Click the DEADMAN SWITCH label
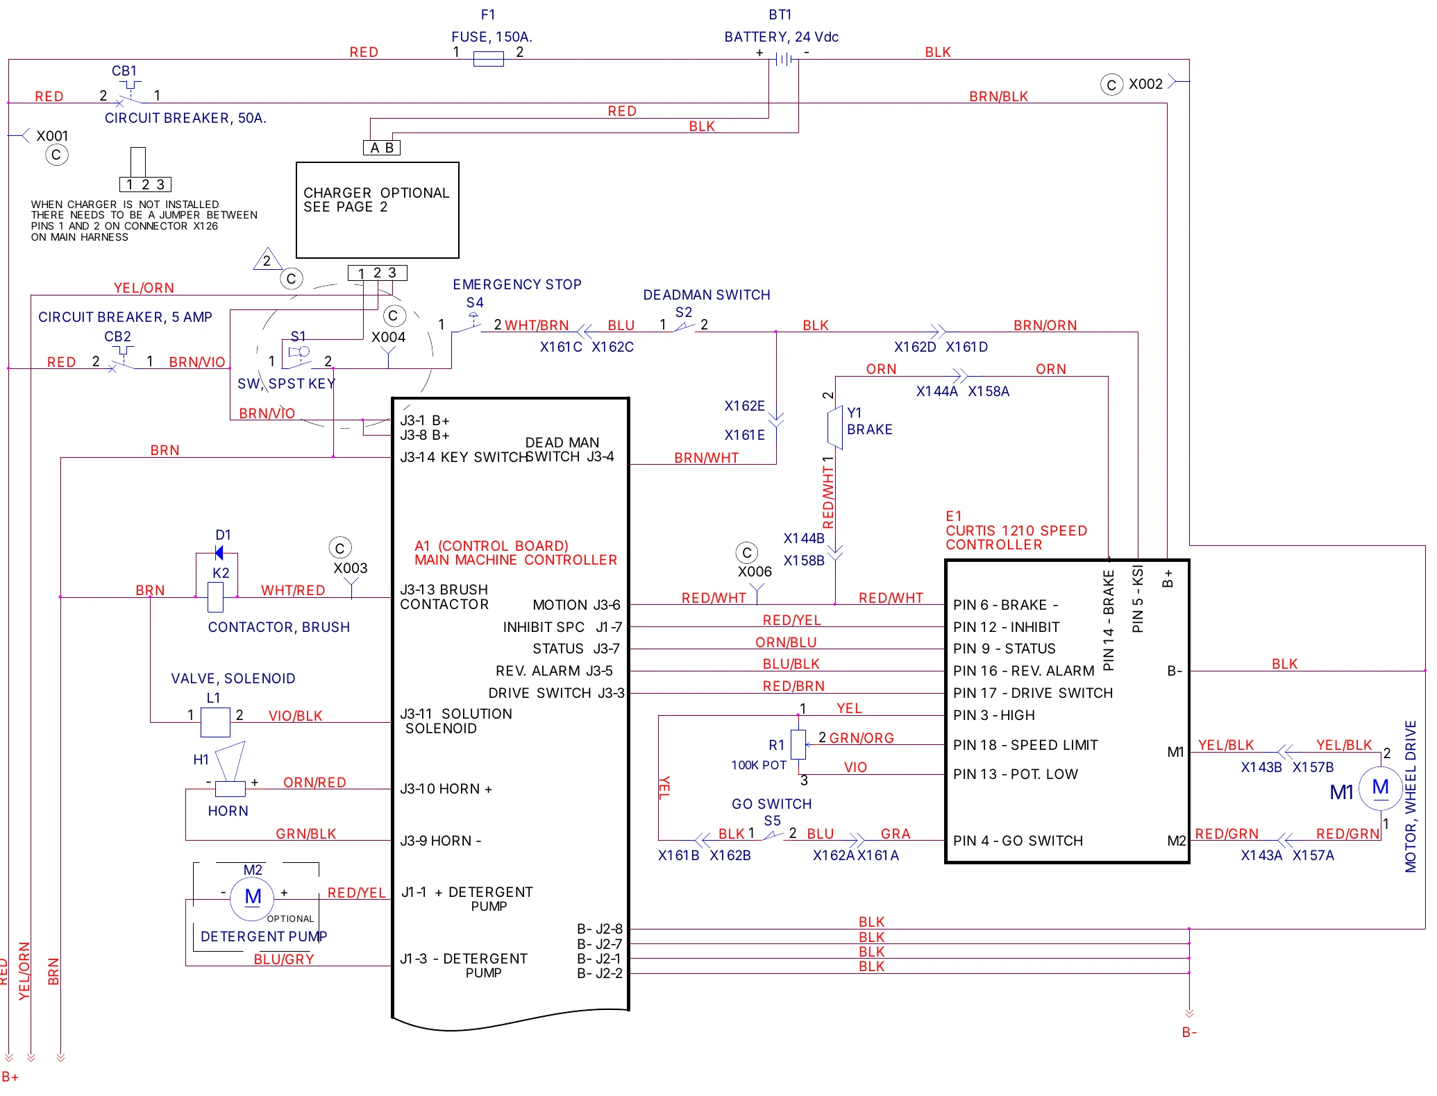 pos(706,295)
